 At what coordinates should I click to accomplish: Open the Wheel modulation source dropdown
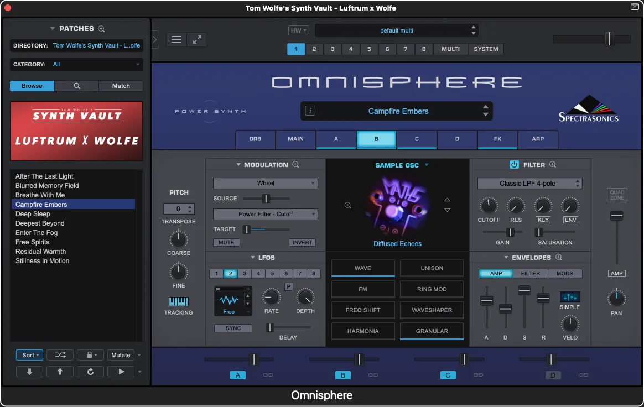click(266, 183)
